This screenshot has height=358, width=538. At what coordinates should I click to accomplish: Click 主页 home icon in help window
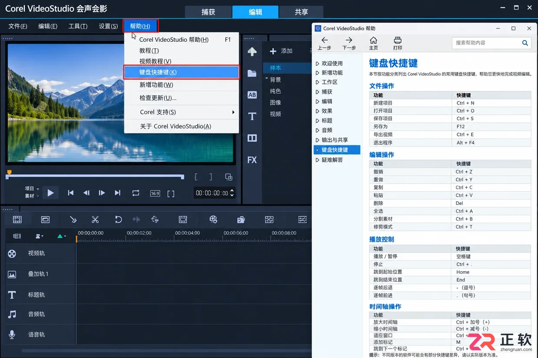click(x=373, y=43)
